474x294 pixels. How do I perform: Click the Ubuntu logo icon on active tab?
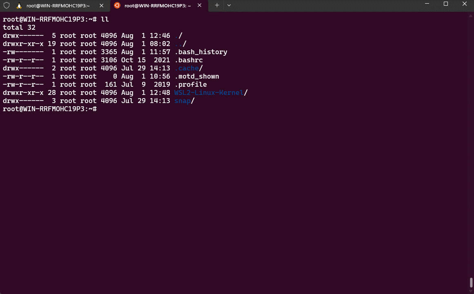pyautogui.click(x=117, y=5)
